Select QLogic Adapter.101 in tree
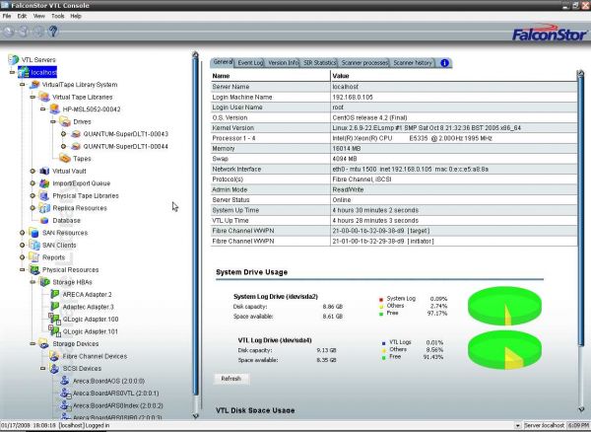 pos(91,331)
